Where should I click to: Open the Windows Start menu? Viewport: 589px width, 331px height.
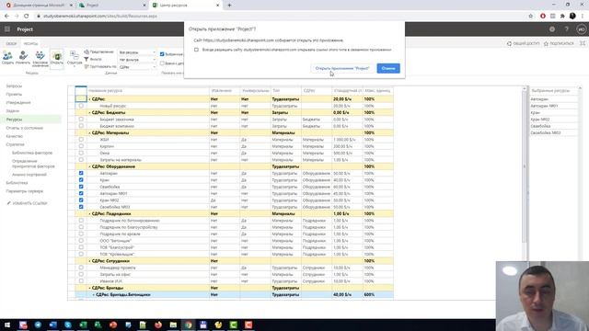point(7,325)
